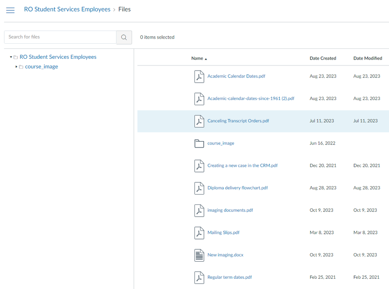Collapse the RO Student Services Employees tree folder

coord(11,57)
